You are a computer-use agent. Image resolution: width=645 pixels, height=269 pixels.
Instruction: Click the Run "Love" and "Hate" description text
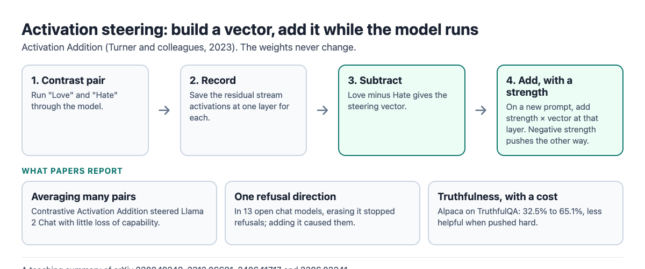click(75, 101)
